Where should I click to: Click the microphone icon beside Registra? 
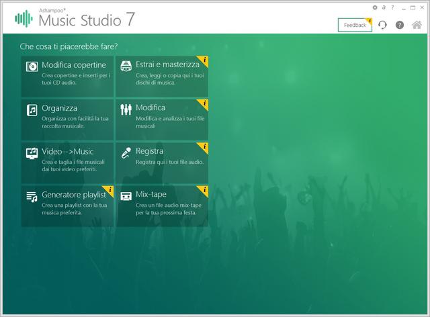point(126,152)
